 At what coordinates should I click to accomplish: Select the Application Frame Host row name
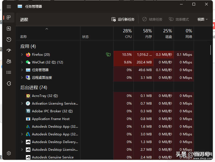[51, 119]
